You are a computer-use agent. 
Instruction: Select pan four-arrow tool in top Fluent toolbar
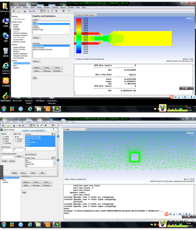point(42,11)
